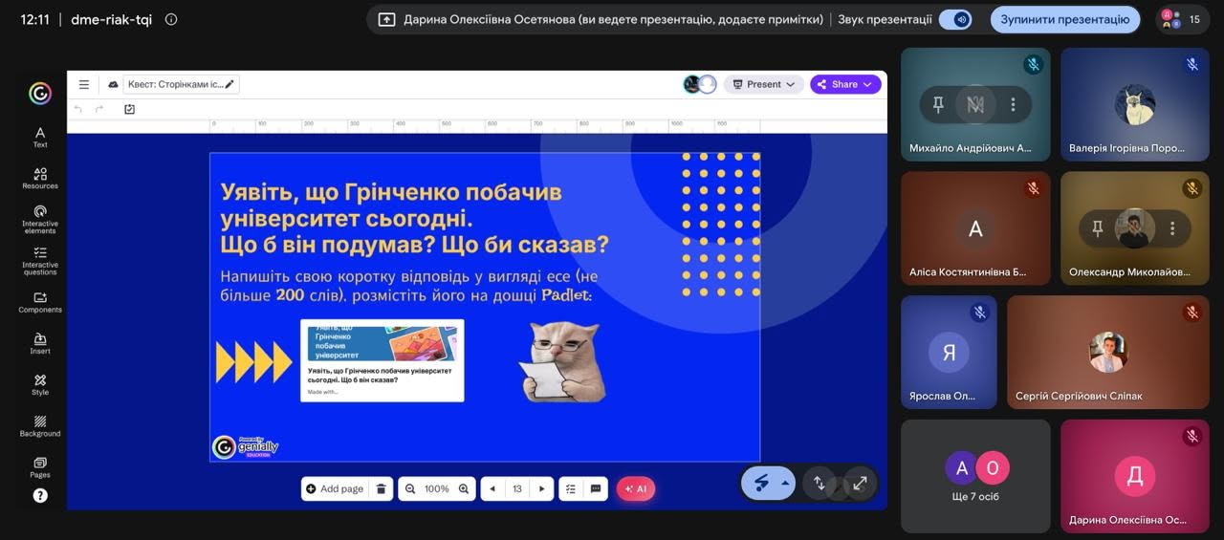Screen dimensions: 1224x540
Task: Click the meeting code dme-riak-tqi
Action: (x=111, y=19)
